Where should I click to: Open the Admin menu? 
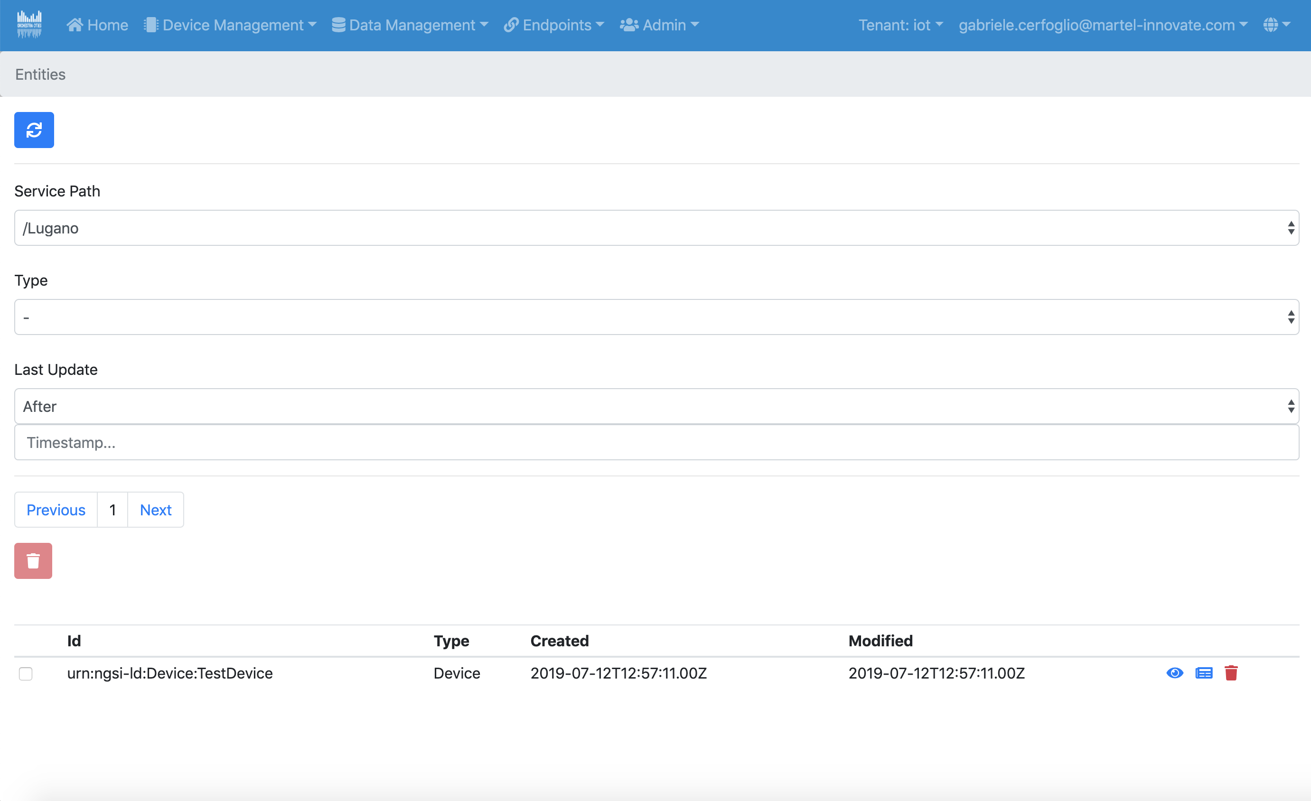(x=660, y=25)
